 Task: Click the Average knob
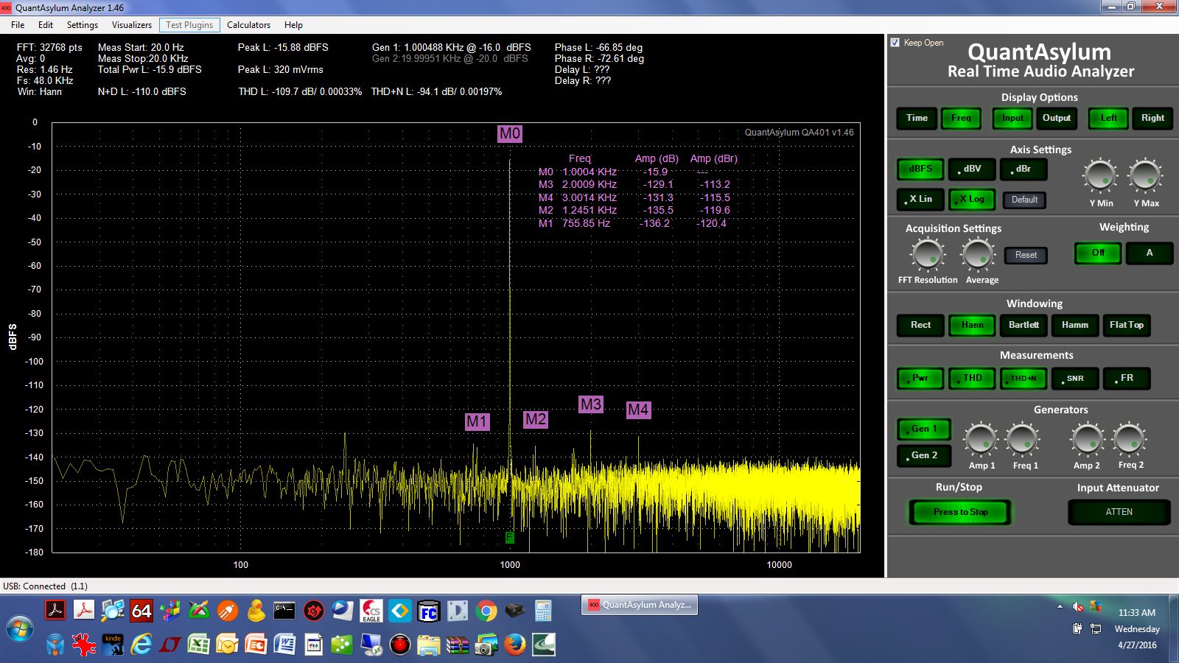click(978, 255)
